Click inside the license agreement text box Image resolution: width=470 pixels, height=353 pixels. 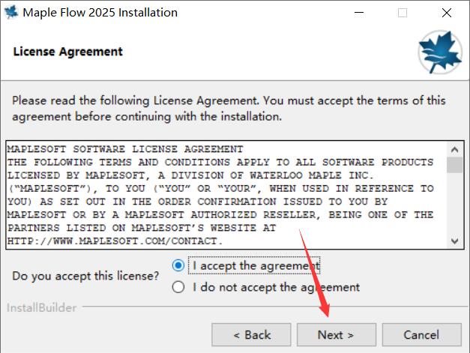(225, 195)
